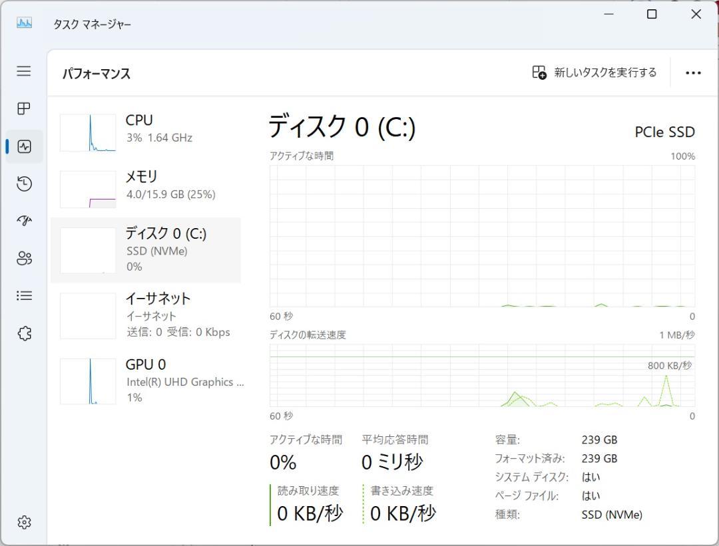Click the active time graph
Screen dimensions: 719x546
pyautogui.click(x=483, y=236)
